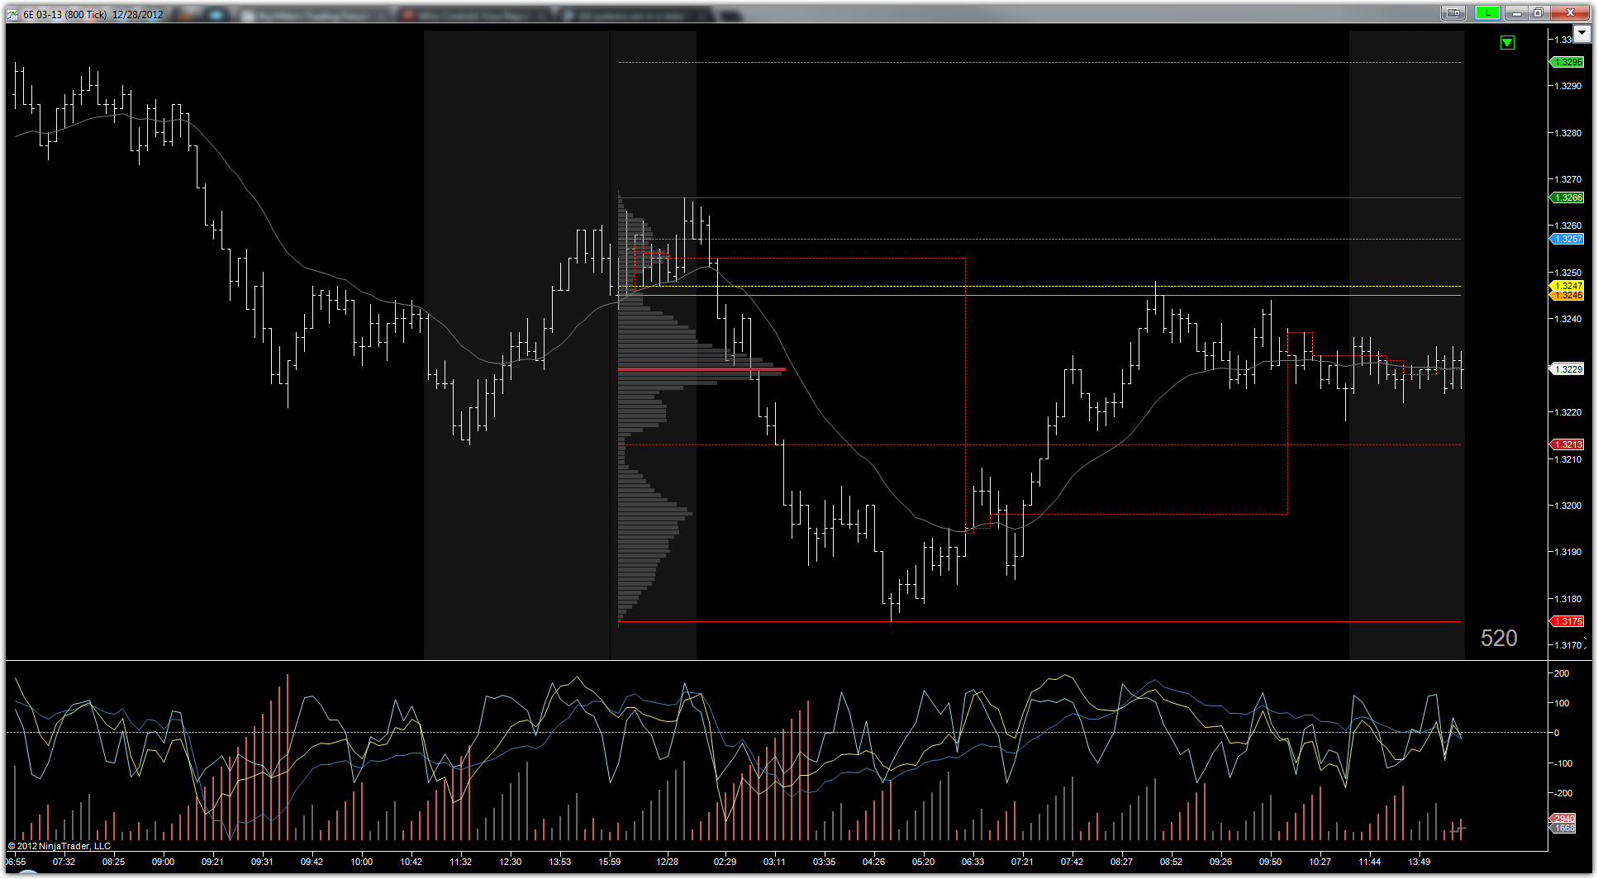Click the -100 indicator axis label
This screenshot has width=1598, height=879.
1563,763
